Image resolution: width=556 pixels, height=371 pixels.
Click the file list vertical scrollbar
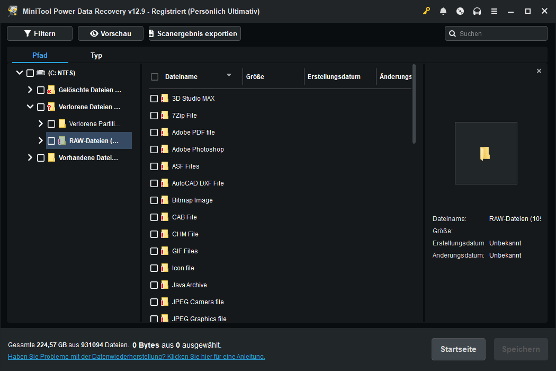click(x=414, y=104)
